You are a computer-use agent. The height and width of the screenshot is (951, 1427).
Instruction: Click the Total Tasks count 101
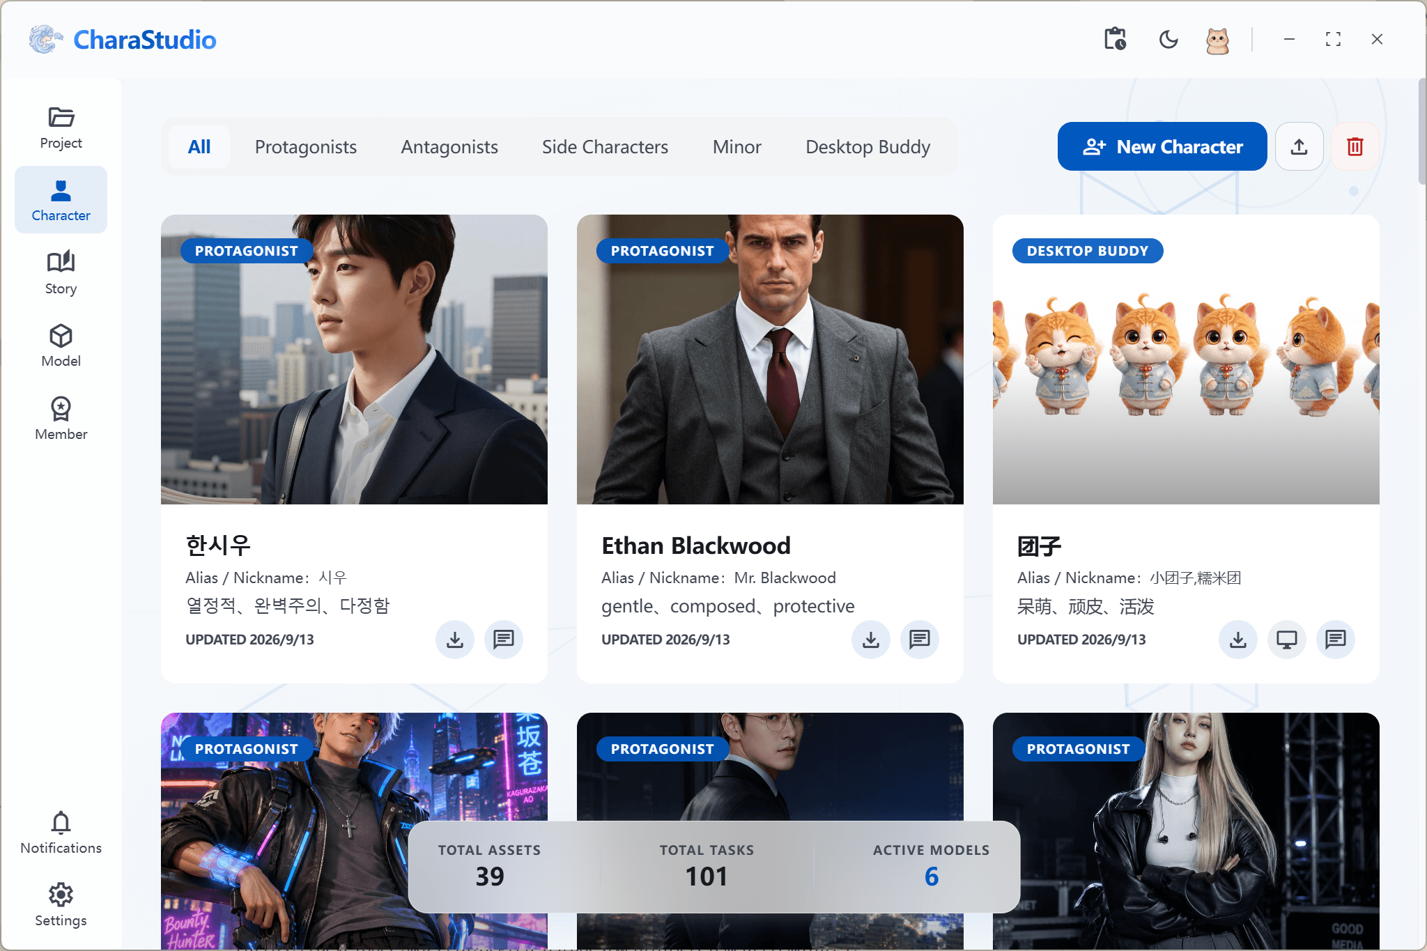pos(707,876)
